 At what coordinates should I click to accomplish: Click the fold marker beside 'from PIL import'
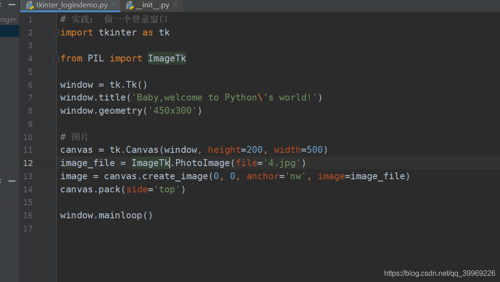click(x=55, y=58)
